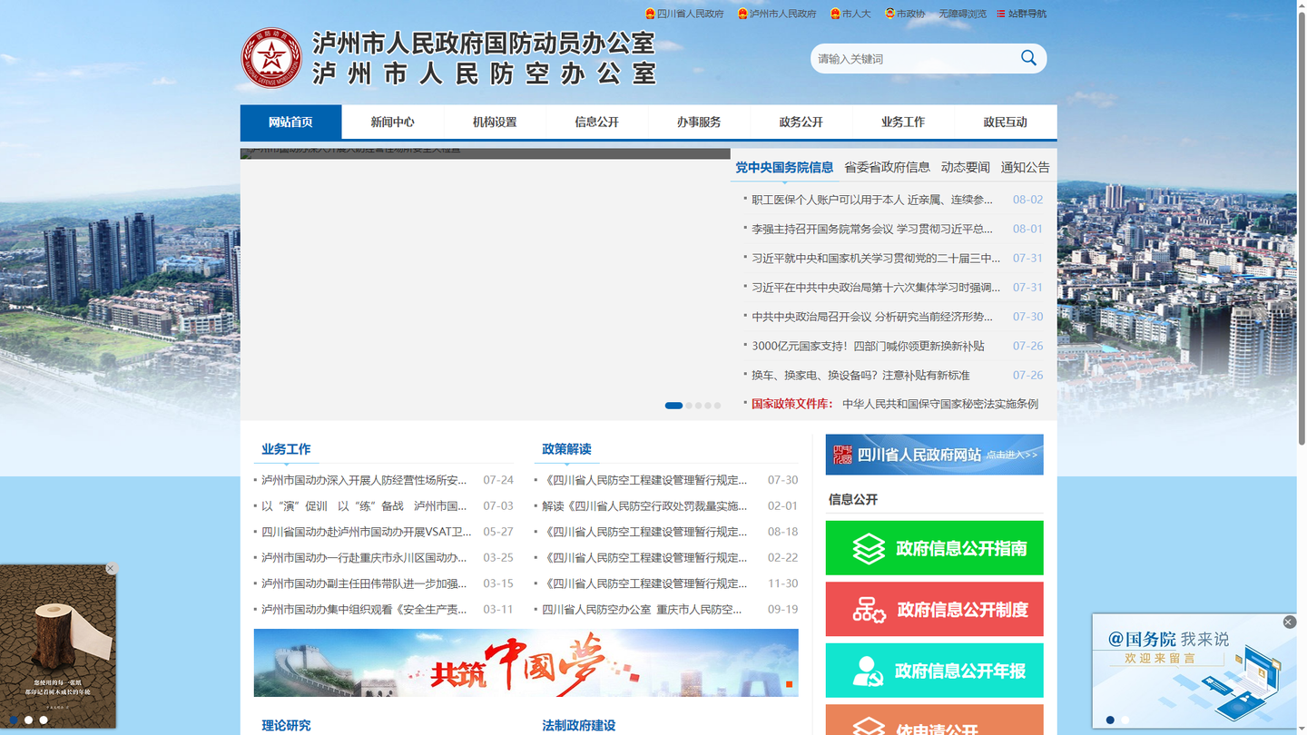Open news 李强主持召开国务院常务会议

pos(872,229)
